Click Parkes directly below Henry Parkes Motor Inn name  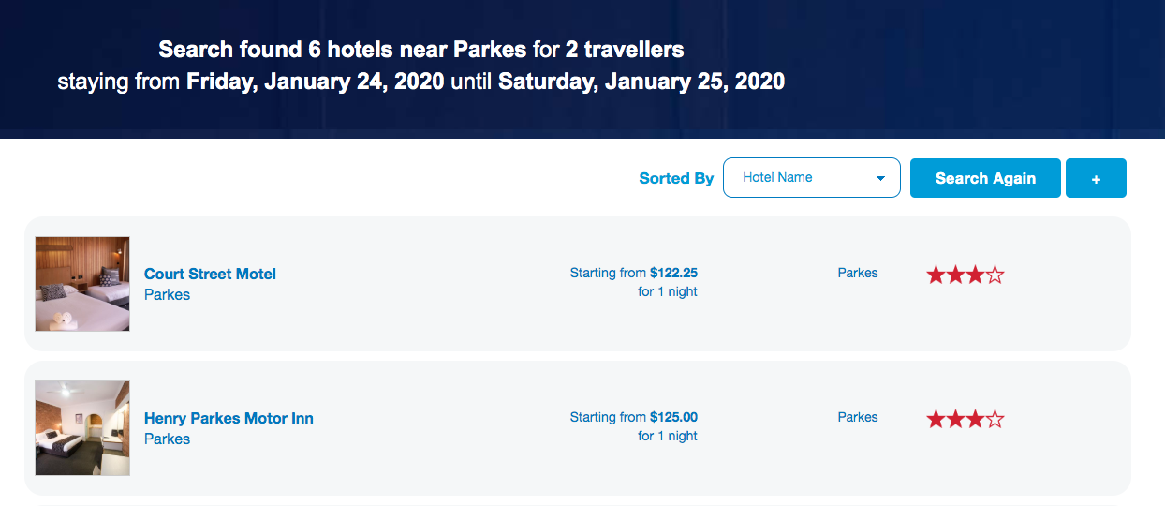pos(167,439)
